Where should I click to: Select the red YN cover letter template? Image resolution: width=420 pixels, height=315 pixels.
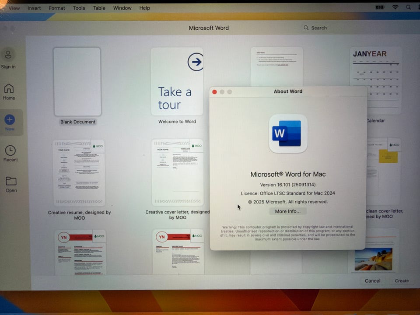point(178,252)
